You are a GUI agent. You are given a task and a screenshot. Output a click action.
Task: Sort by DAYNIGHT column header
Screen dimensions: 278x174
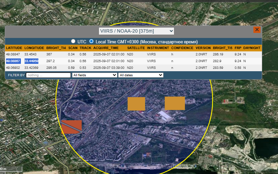point(252,48)
